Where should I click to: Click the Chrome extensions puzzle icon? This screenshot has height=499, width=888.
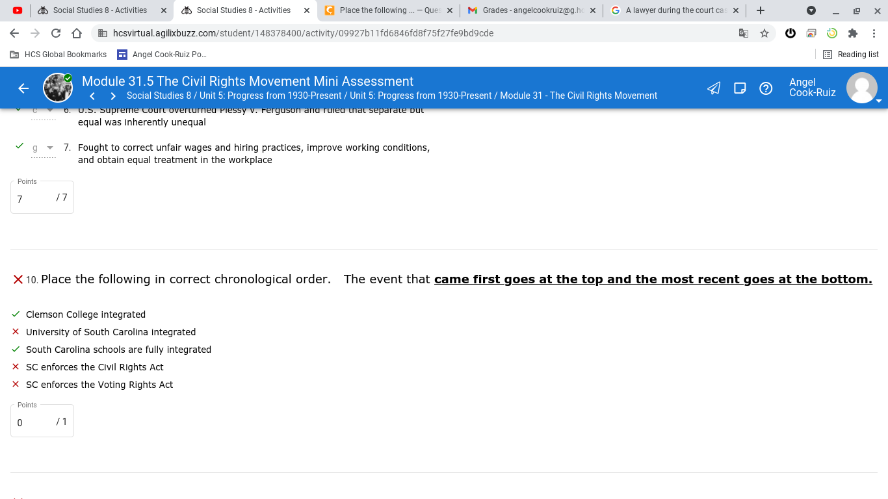(853, 33)
